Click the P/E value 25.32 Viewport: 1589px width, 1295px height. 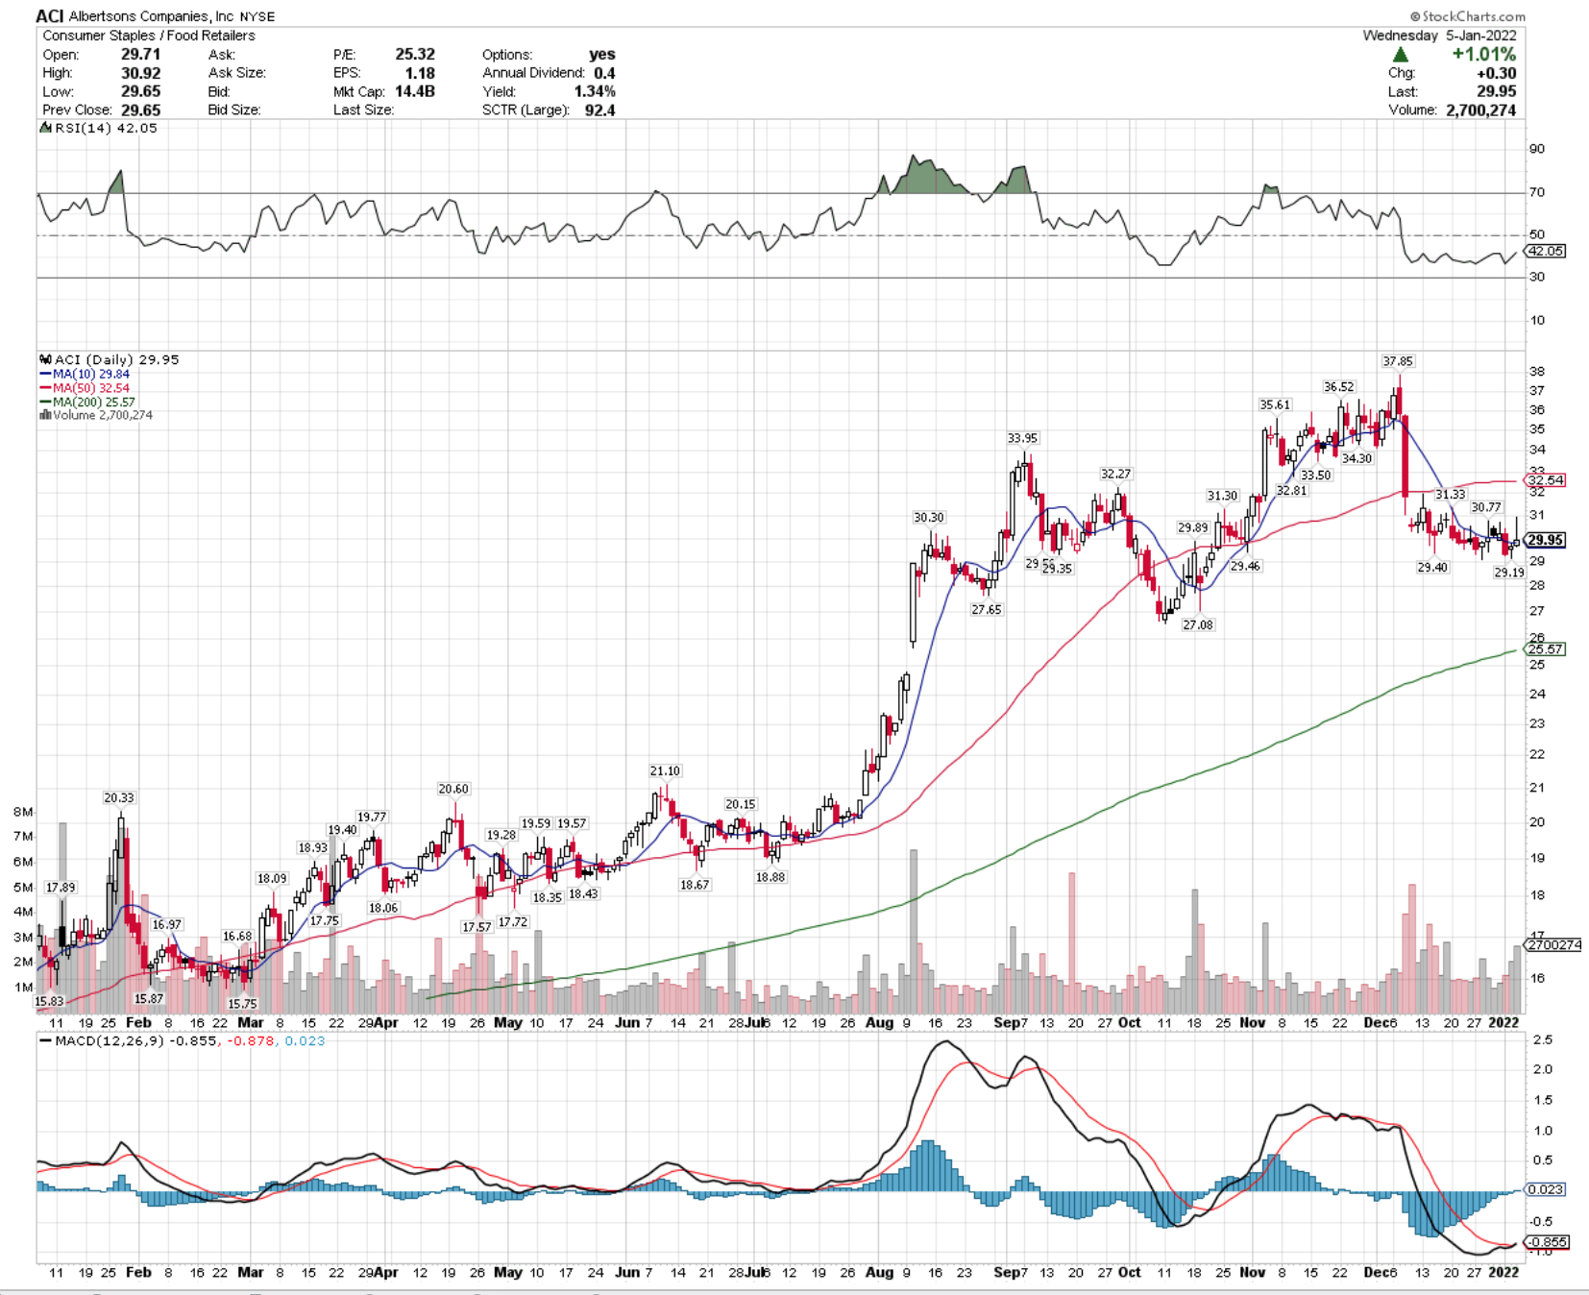pos(415,54)
